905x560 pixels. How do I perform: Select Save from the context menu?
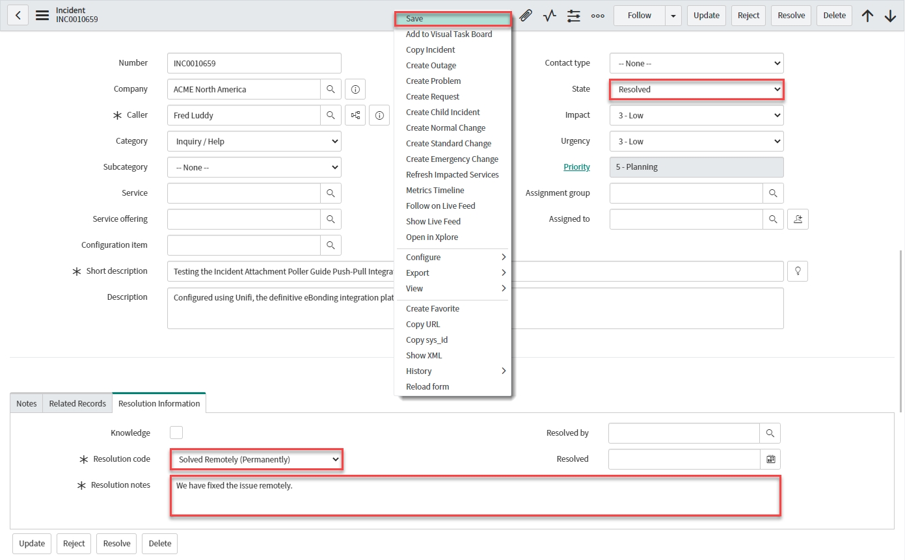[453, 19]
